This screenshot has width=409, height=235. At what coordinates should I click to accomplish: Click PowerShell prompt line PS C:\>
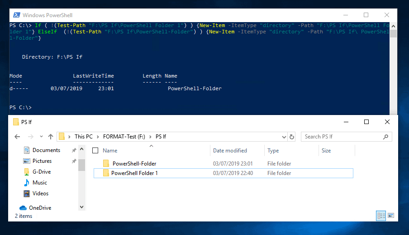20,107
